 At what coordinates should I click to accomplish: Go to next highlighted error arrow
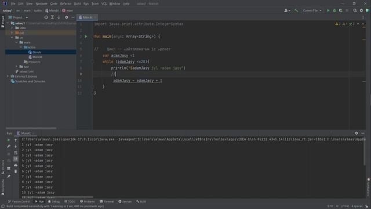click(x=363, y=24)
